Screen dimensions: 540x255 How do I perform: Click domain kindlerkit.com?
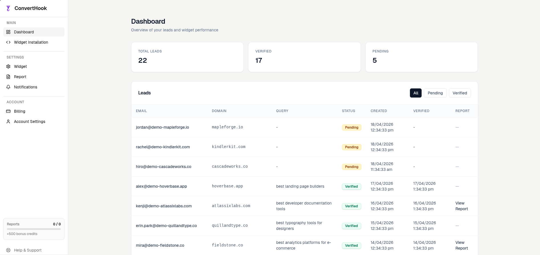tap(228, 147)
